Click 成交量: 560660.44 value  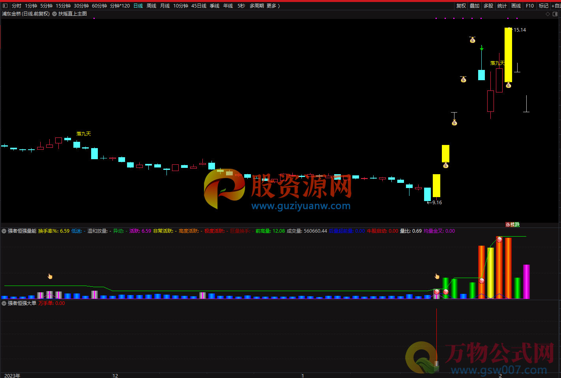[x=307, y=231]
